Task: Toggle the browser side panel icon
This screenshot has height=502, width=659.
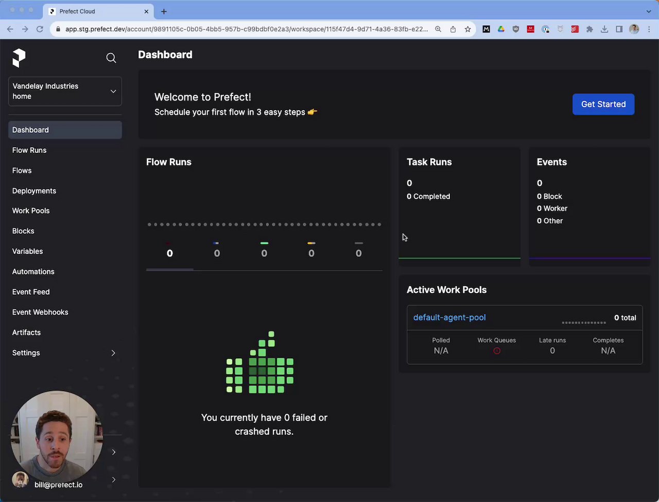Action: (x=619, y=29)
